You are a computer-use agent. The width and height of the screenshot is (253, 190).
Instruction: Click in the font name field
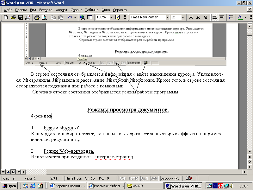click(x=148, y=17)
